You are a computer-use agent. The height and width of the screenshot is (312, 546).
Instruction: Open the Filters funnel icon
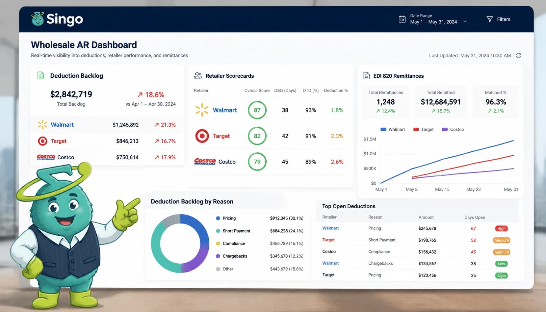point(489,19)
